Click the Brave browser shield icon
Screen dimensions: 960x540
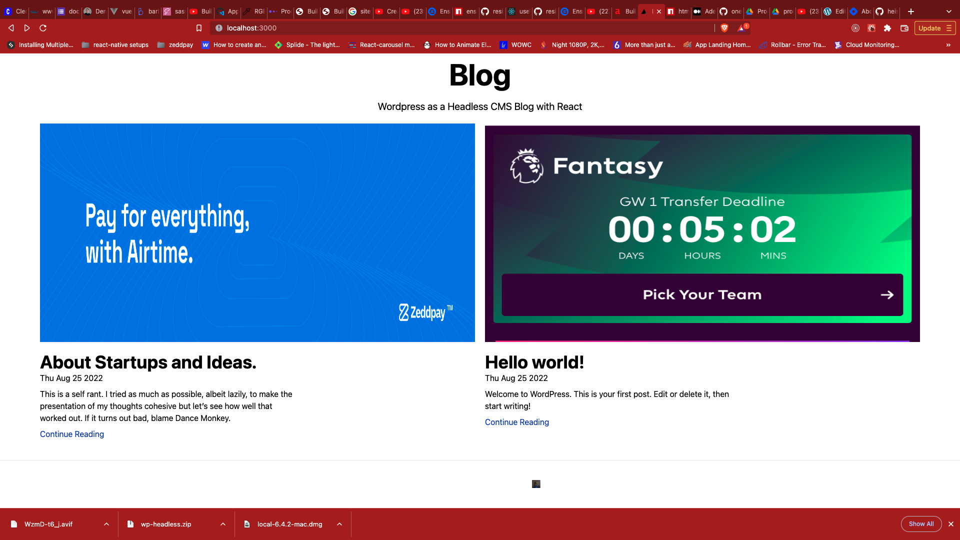tap(724, 27)
